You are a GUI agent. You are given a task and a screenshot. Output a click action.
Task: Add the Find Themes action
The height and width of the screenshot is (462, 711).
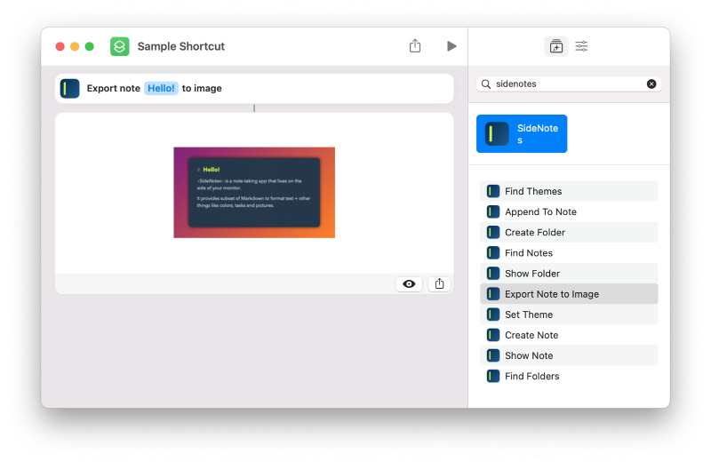click(569, 191)
